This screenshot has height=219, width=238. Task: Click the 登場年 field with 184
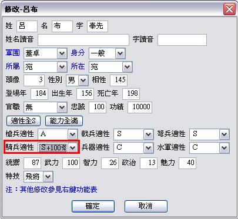coord(39,94)
